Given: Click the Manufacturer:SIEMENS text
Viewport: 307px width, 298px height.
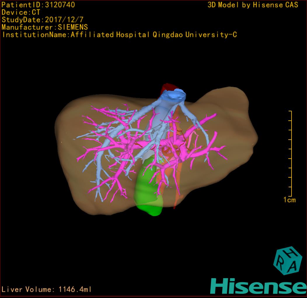Looking at the screenshot, I should click(x=45, y=27).
